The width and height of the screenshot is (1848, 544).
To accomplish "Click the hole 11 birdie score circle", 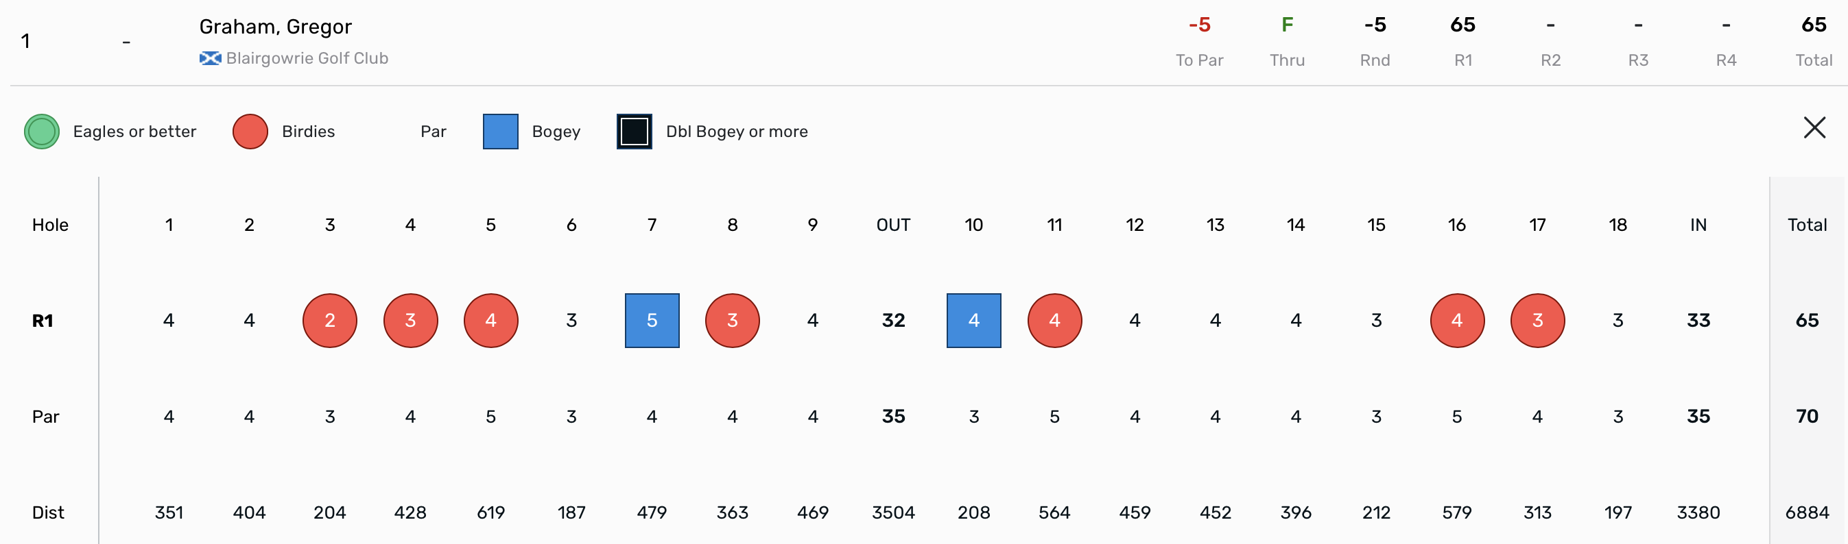I will pos(1054,321).
